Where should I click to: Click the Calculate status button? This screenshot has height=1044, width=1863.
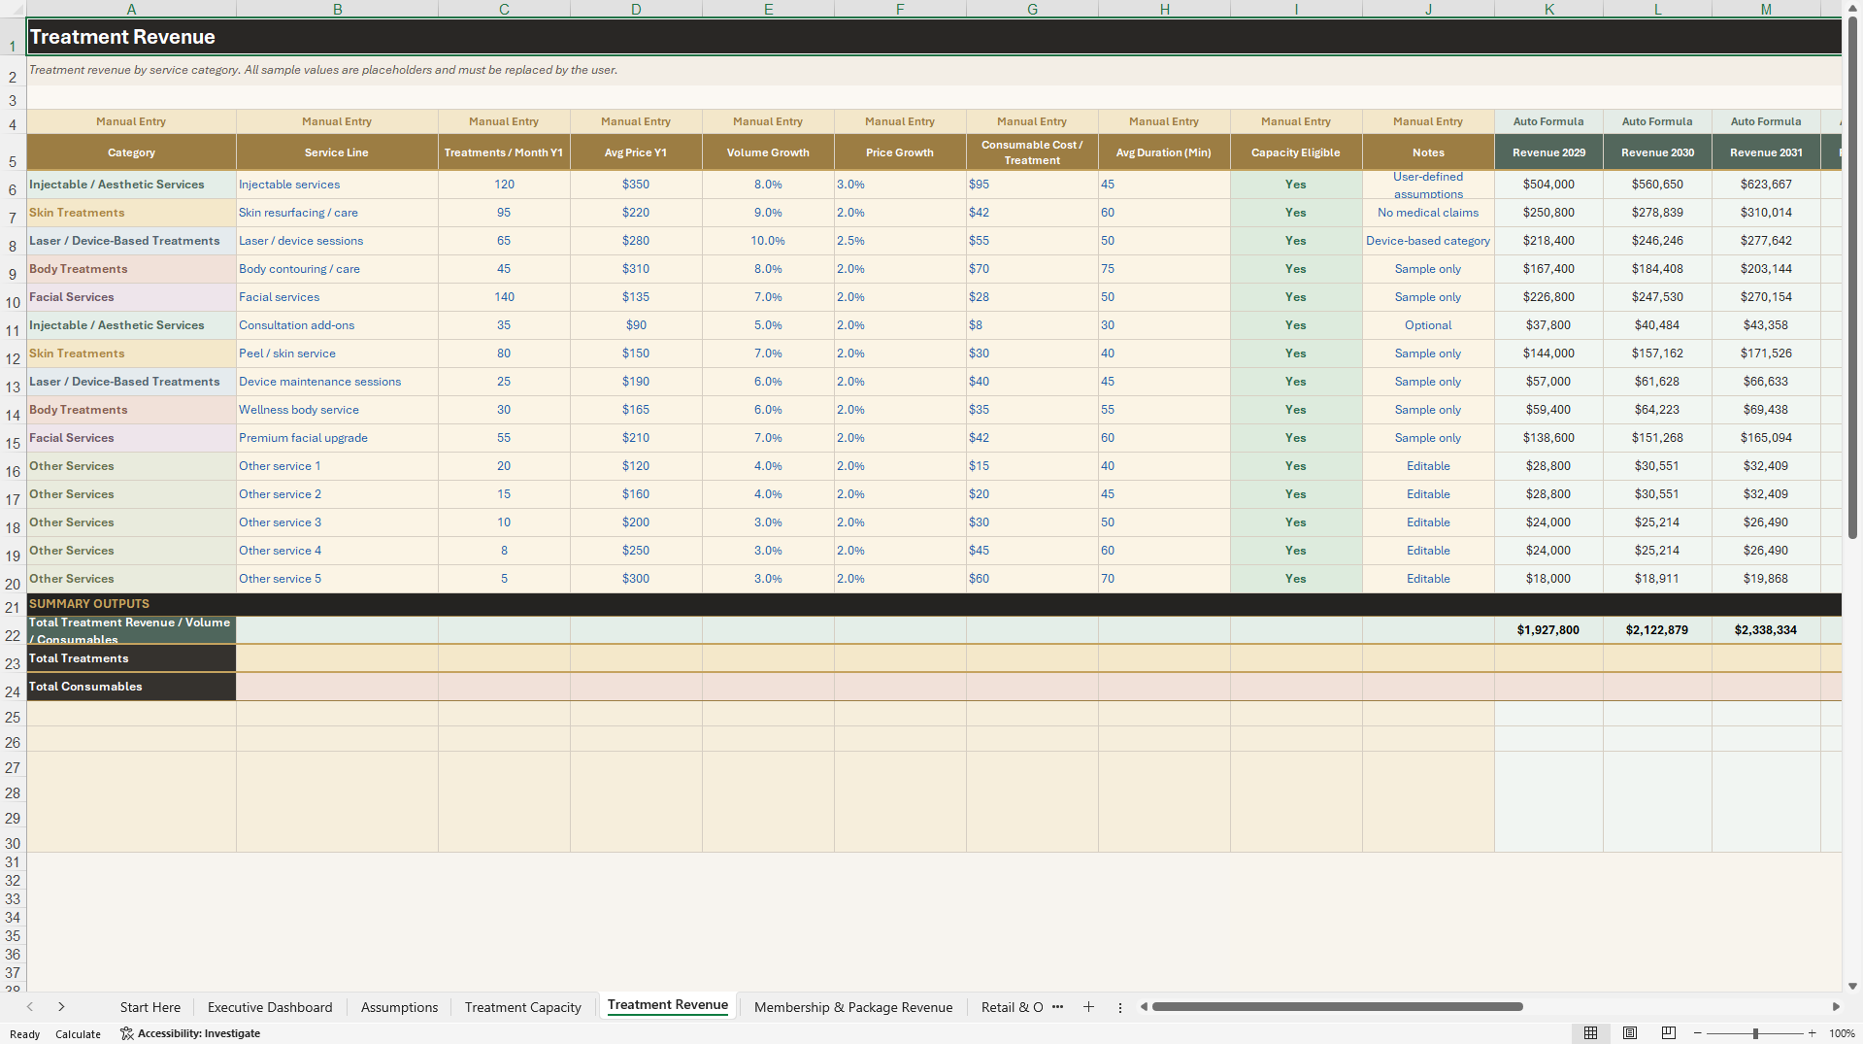(x=78, y=1034)
